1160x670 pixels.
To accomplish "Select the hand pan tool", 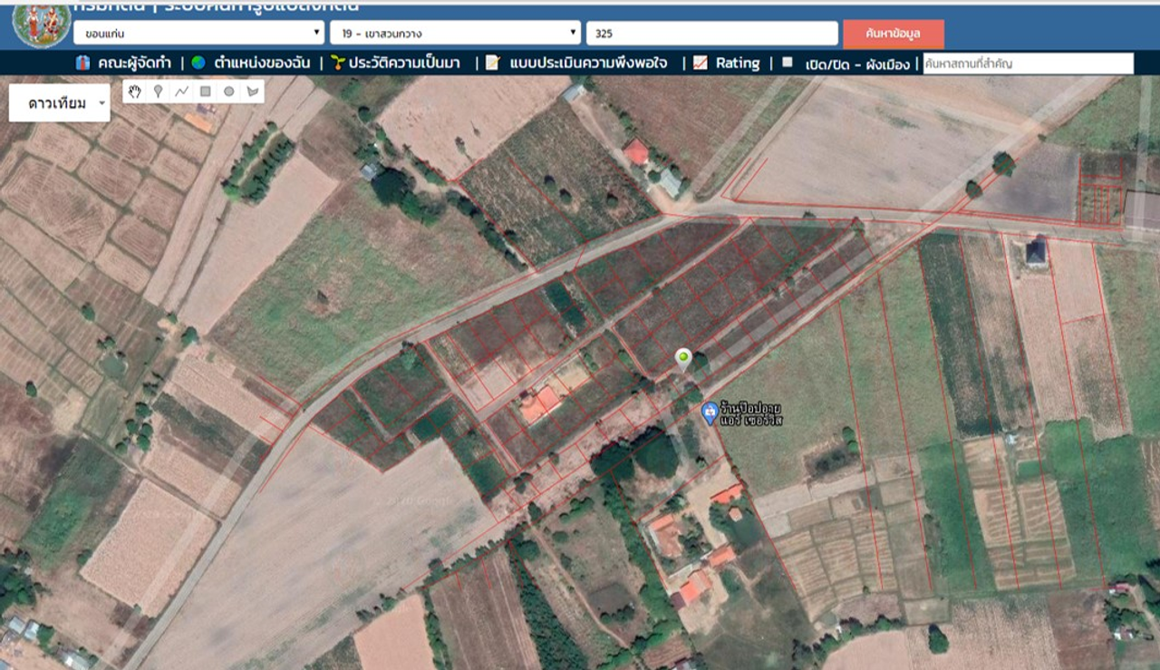I will click(135, 92).
